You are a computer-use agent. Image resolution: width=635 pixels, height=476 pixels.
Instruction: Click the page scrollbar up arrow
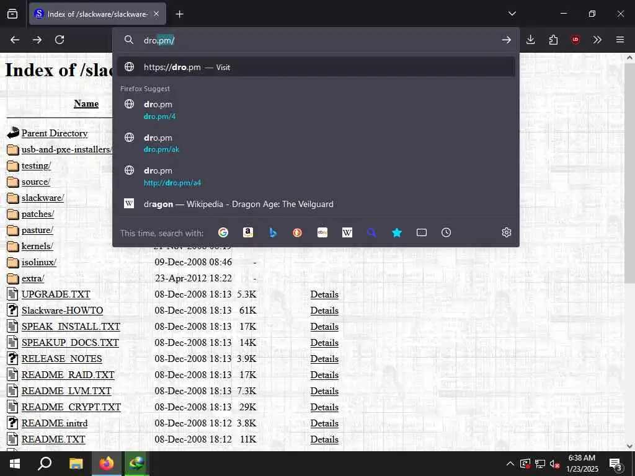click(x=629, y=58)
